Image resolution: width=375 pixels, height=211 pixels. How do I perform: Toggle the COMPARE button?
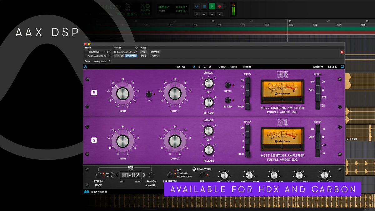pos(131,56)
